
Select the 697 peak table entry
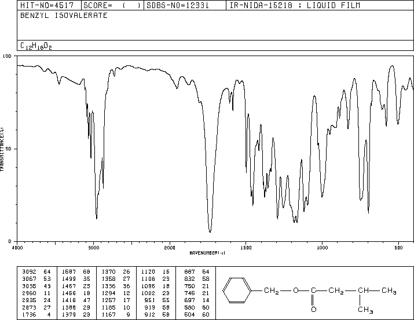197,300
